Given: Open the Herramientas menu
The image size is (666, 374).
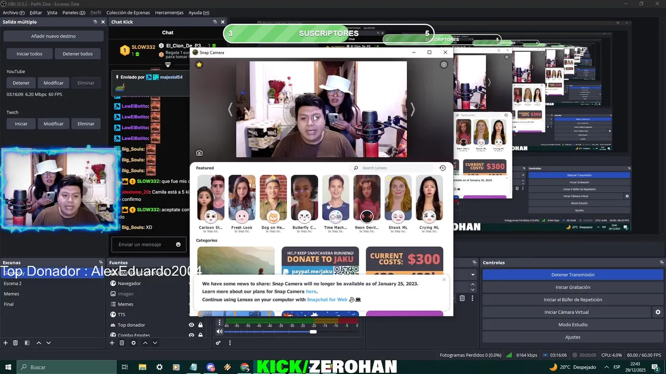Looking at the screenshot, I should [x=170, y=12].
